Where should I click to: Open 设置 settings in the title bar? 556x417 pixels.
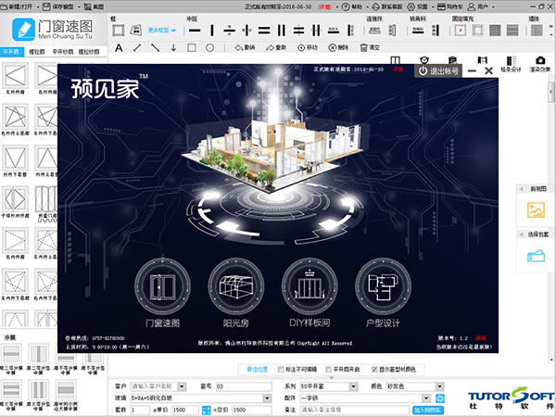coord(418,6)
